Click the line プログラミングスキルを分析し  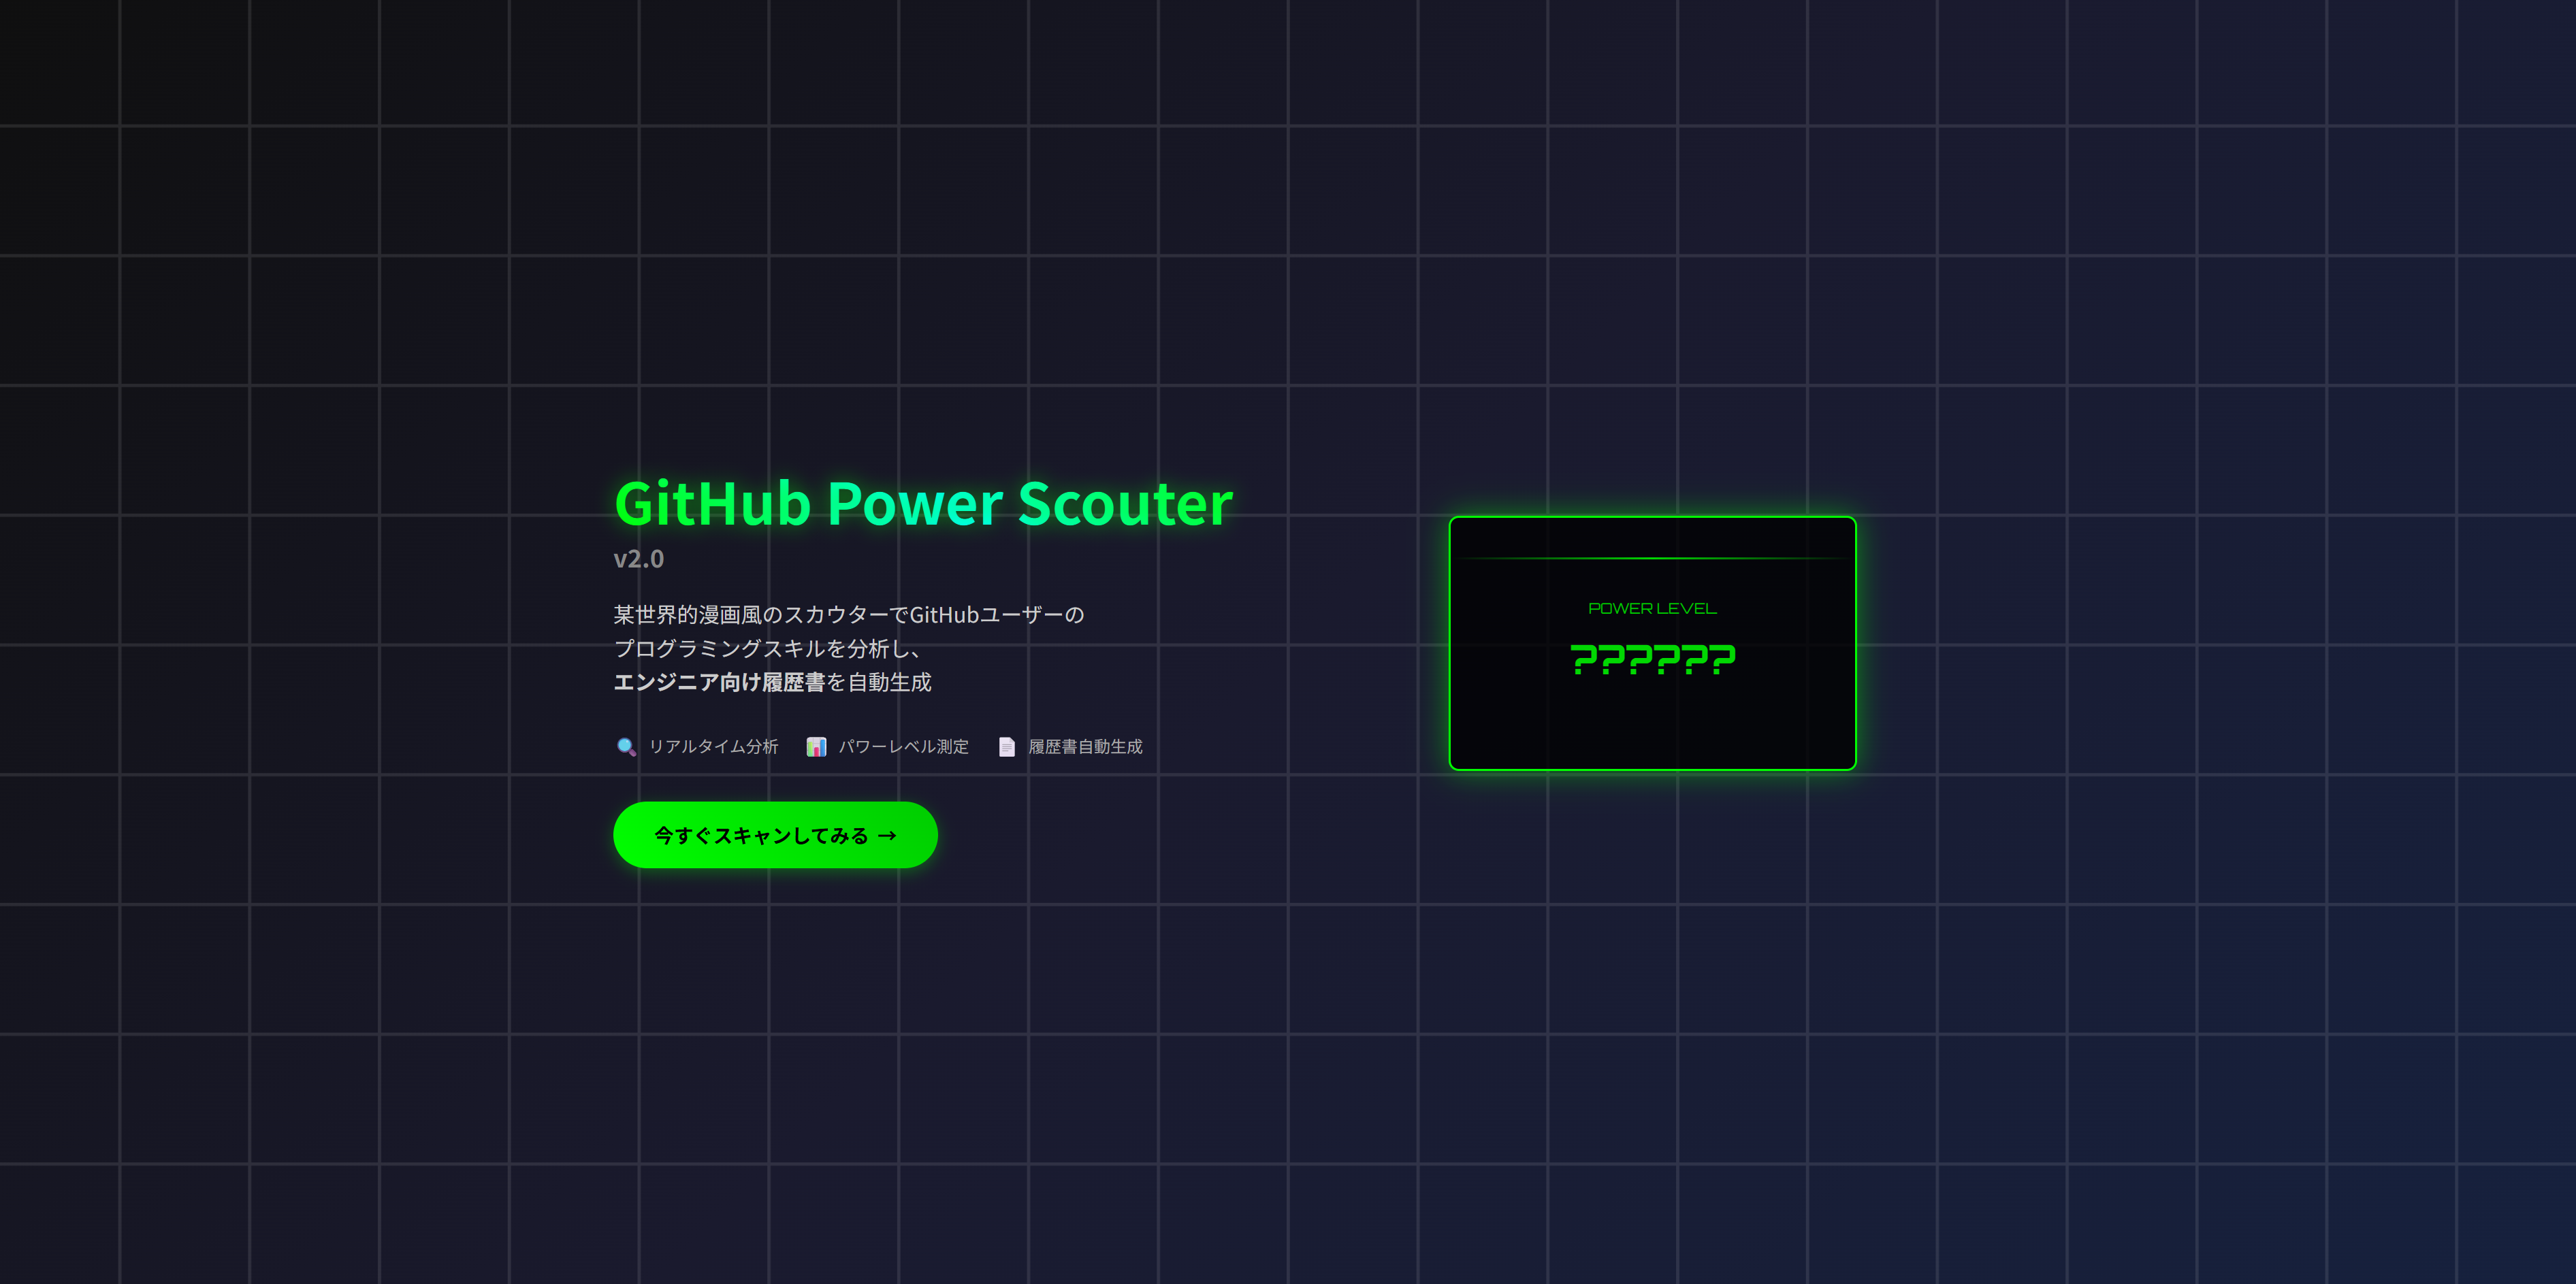(766, 648)
